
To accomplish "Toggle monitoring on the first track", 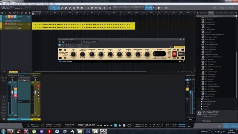I will pos(15,16).
